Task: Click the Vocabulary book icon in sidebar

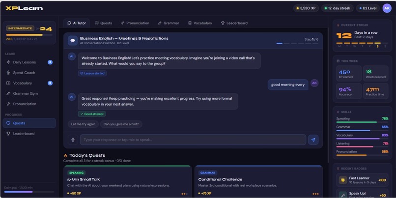Action: click(8, 83)
